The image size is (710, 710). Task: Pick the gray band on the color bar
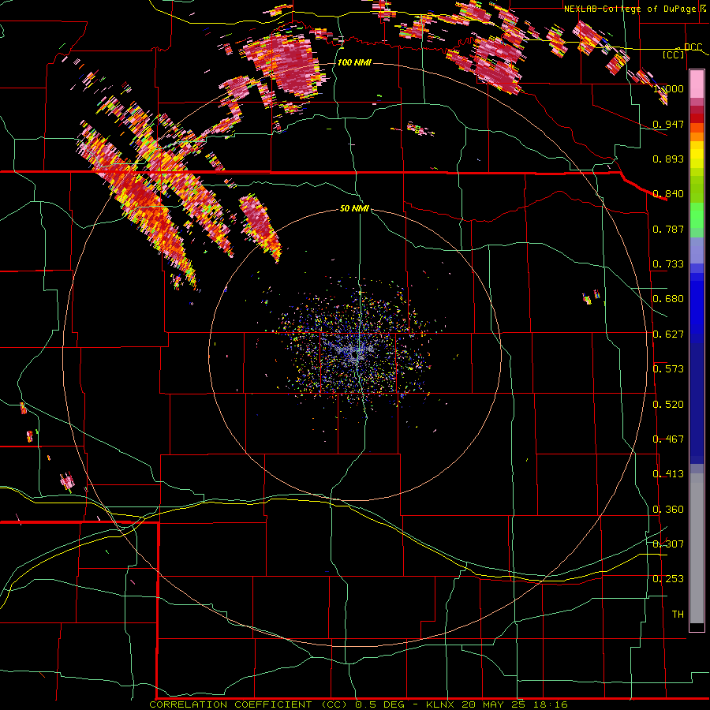pos(697,548)
